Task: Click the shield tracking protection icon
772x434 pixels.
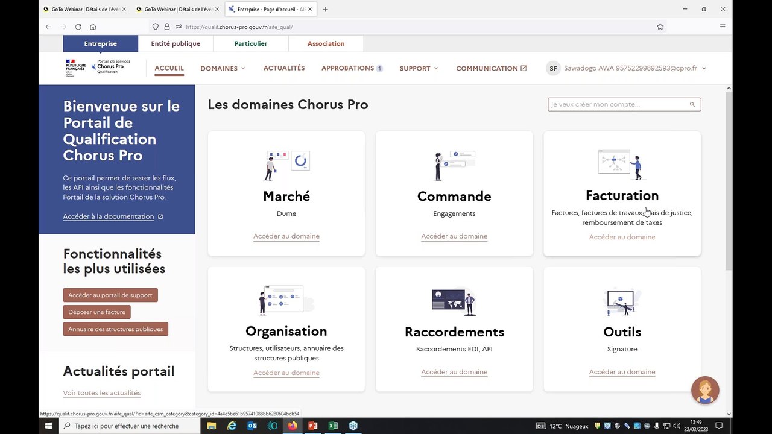Action: (156, 27)
